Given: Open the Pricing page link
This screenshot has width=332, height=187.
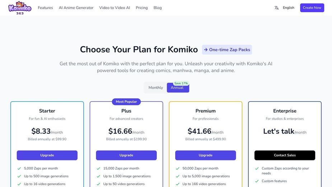Looking at the screenshot, I should (x=142, y=8).
